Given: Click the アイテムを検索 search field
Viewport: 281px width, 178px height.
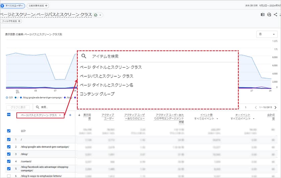Looking at the screenshot, I should (157, 57).
